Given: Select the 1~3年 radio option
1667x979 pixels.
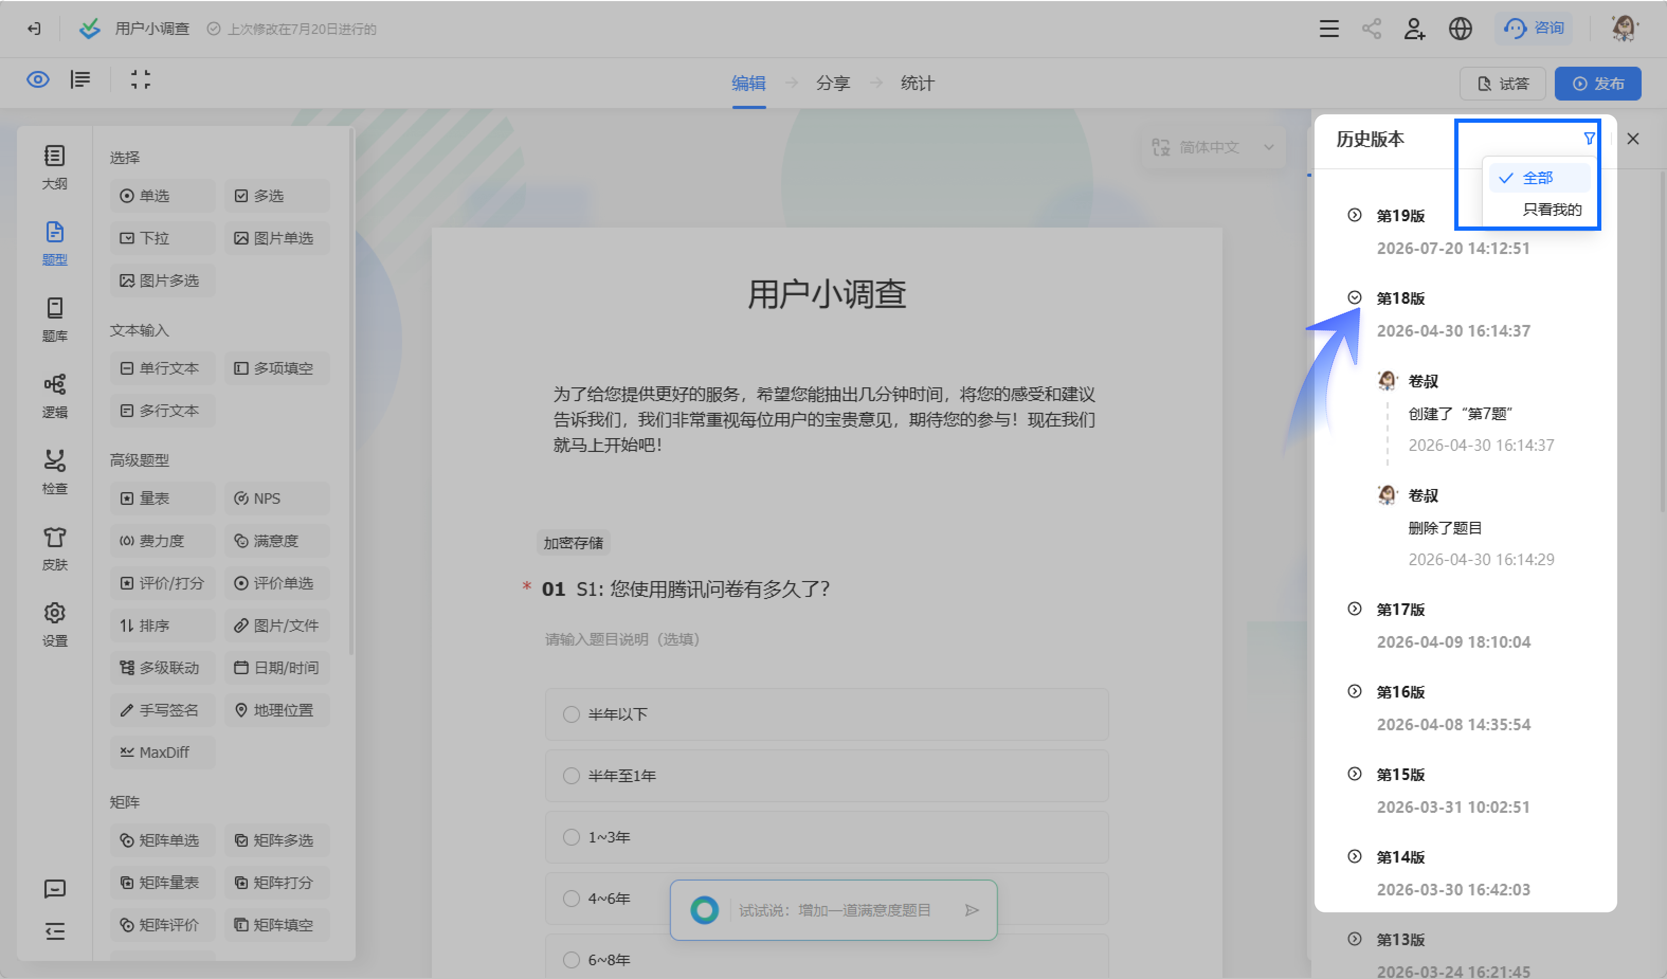Looking at the screenshot, I should (571, 837).
